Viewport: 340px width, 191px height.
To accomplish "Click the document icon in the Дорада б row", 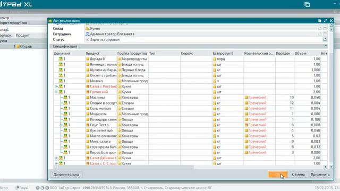I will pos(61,59).
